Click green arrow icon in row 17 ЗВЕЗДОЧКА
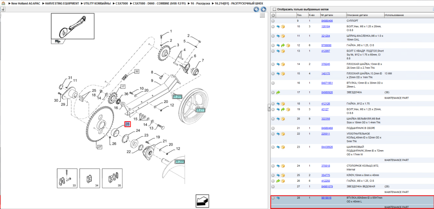 pos(278,93)
